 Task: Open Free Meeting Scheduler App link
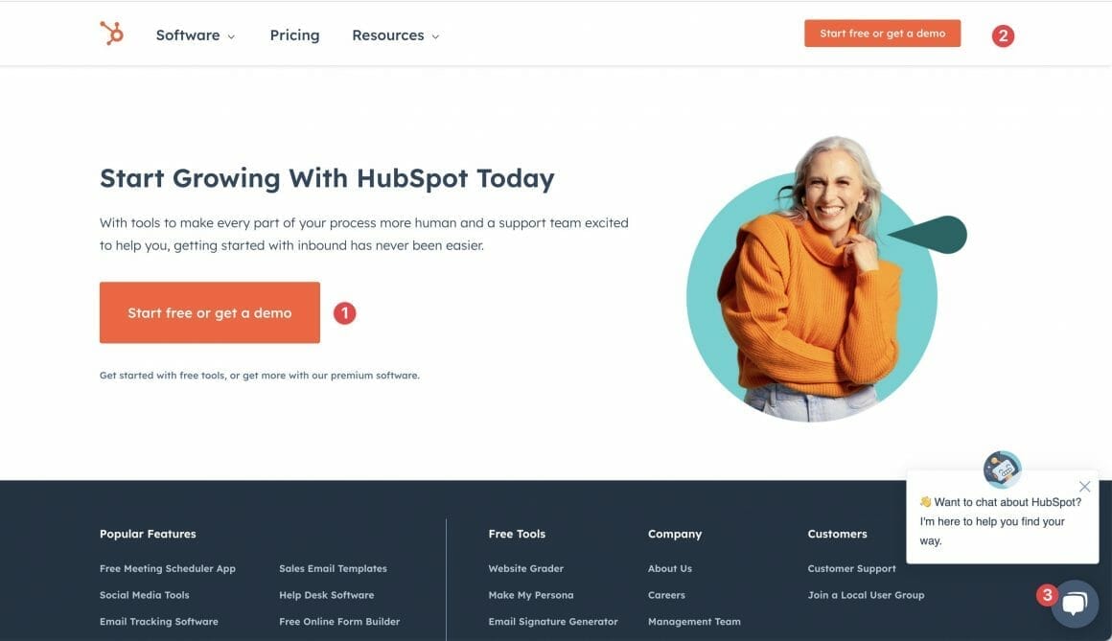pyautogui.click(x=168, y=569)
